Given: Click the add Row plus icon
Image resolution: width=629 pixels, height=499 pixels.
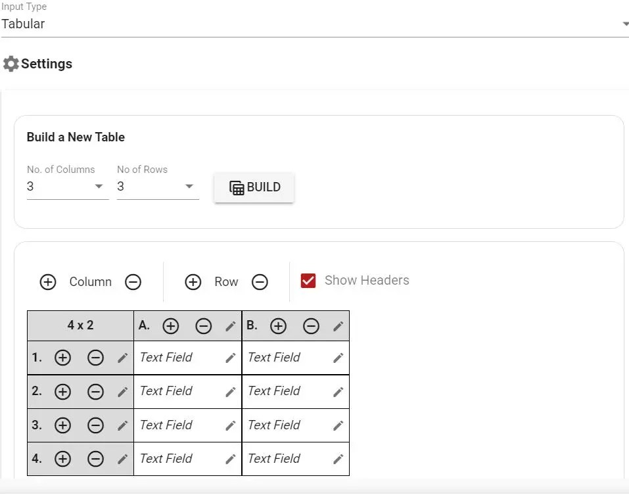Looking at the screenshot, I should (x=193, y=281).
